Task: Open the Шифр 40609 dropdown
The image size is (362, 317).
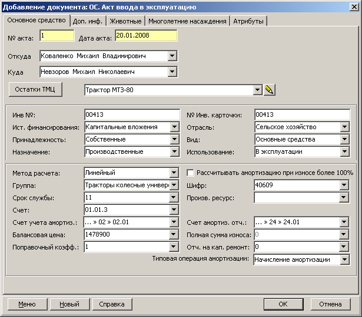Action: (x=344, y=185)
